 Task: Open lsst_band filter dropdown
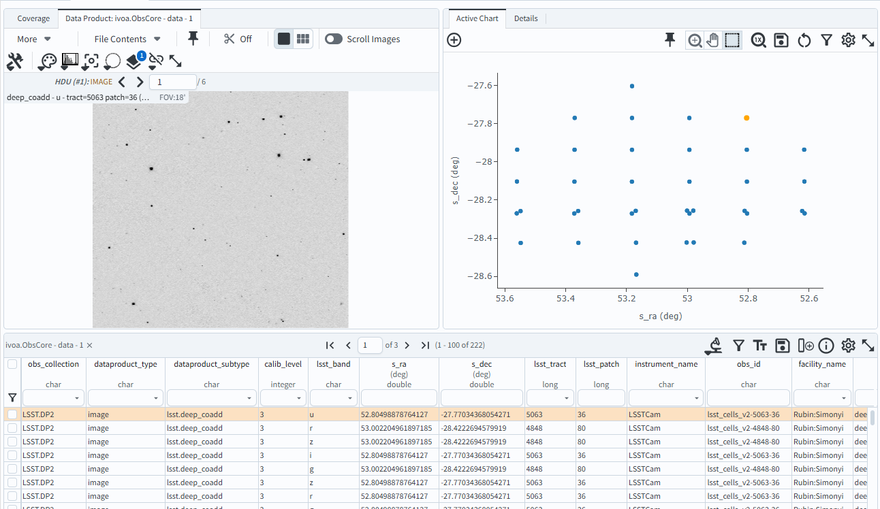pos(351,397)
